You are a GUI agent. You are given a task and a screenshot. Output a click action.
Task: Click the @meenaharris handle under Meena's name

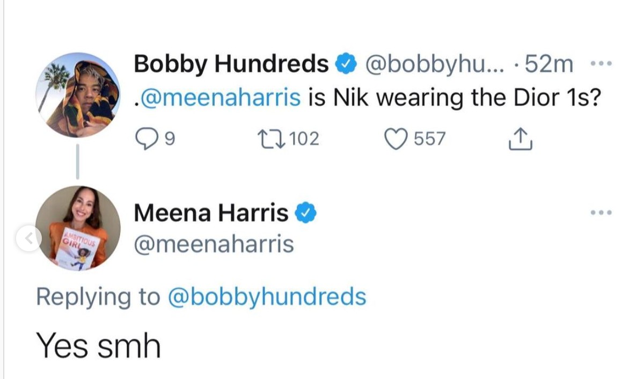(214, 244)
